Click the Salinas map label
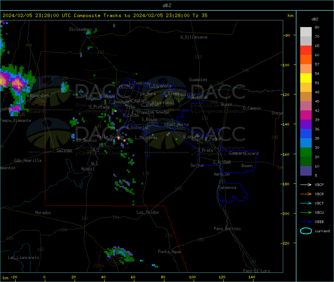 pyautogui.click(x=64, y=150)
